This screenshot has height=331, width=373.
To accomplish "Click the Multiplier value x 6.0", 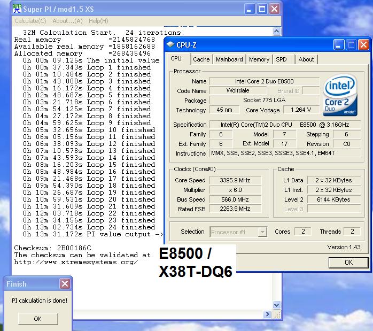I will (235, 190).
